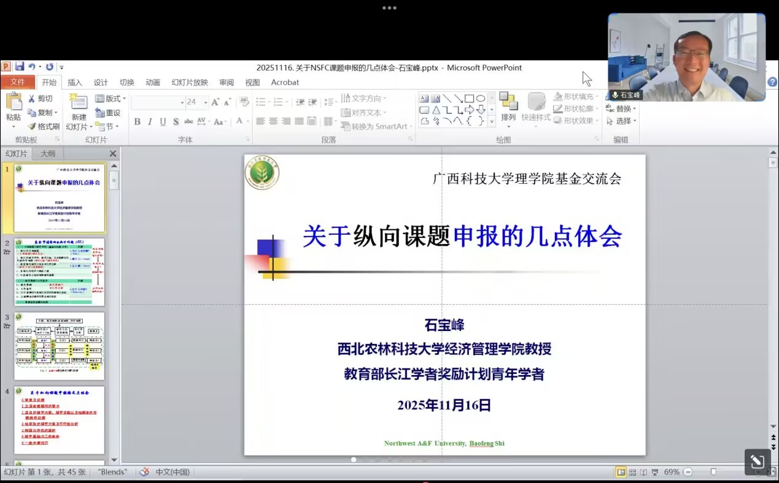Click the Save icon in quick access toolbar

click(20, 67)
